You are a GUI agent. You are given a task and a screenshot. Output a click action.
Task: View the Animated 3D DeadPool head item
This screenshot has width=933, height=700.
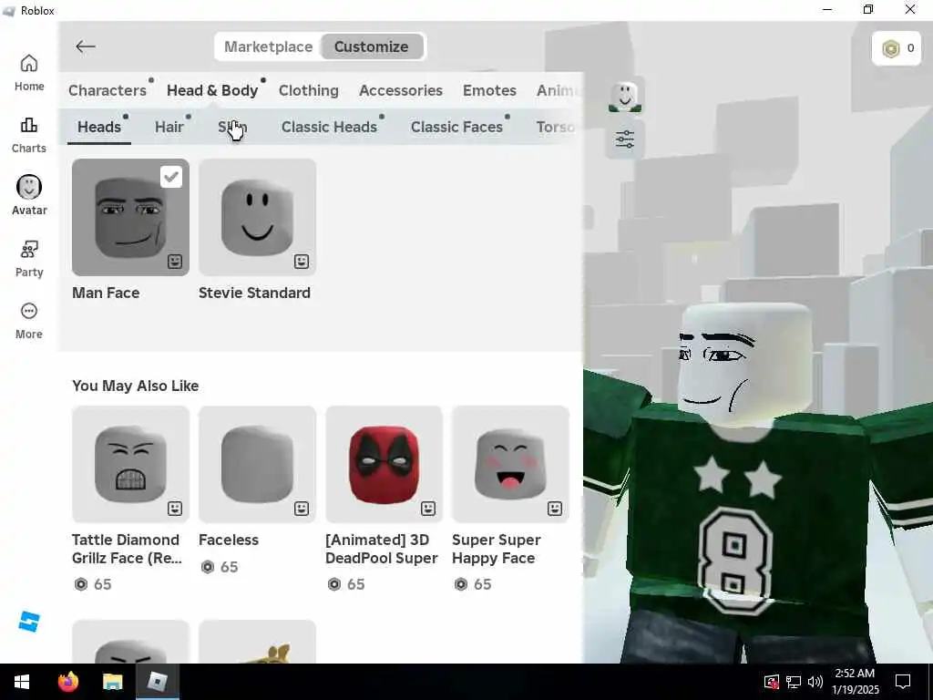384,464
